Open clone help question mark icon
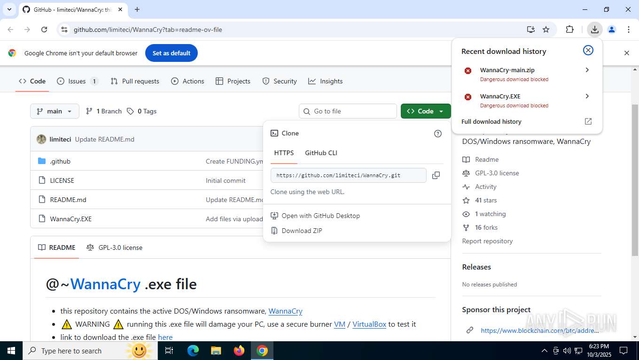This screenshot has width=639, height=360. tap(438, 134)
